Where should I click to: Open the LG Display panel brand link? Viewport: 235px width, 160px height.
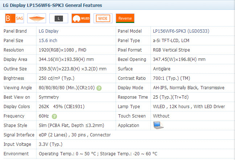[49, 31]
